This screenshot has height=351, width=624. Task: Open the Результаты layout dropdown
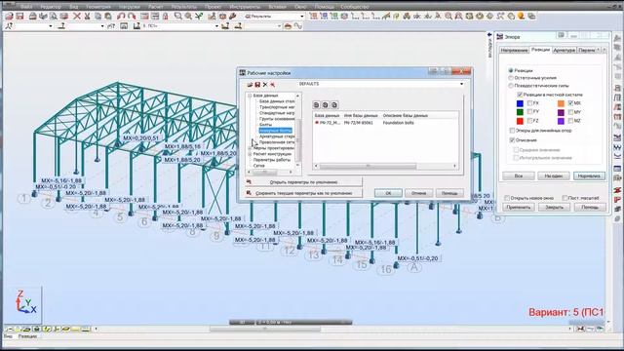coord(301,17)
